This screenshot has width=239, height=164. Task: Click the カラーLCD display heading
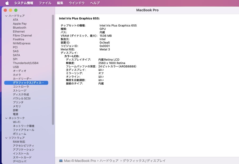click(72, 56)
